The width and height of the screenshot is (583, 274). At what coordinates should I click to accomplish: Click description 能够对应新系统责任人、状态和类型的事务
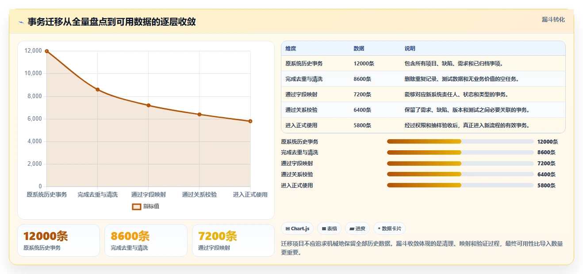456,95
